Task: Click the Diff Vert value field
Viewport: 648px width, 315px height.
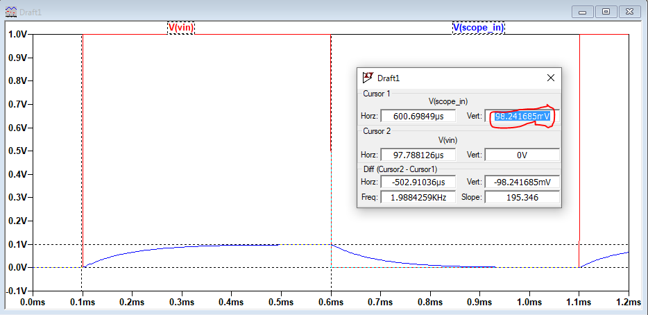Action: [x=522, y=182]
